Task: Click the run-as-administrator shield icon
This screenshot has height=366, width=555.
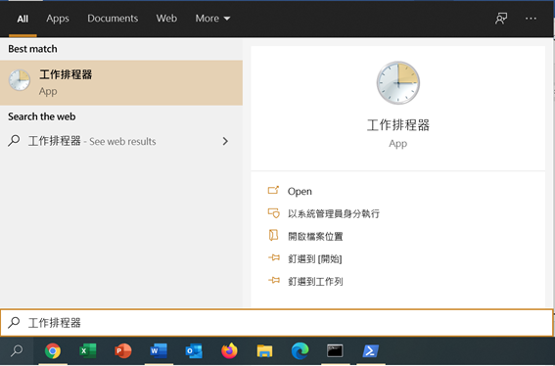Action: click(274, 213)
